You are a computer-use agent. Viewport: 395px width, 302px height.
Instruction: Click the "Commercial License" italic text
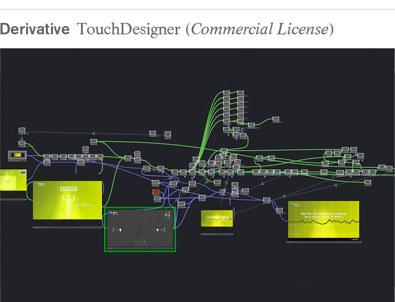pos(260,29)
